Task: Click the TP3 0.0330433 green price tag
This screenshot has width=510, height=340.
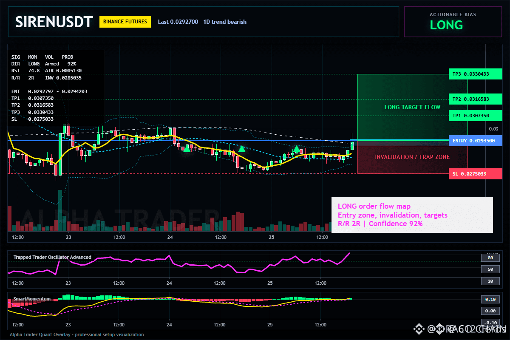Action: point(476,74)
